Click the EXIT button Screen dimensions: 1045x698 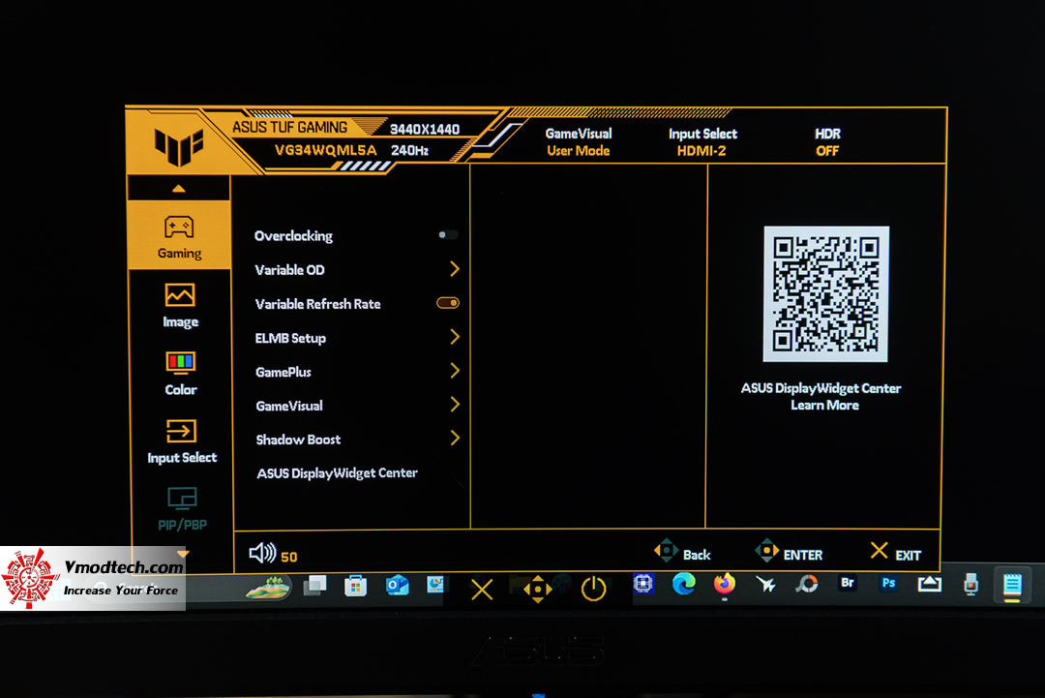(x=895, y=553)
